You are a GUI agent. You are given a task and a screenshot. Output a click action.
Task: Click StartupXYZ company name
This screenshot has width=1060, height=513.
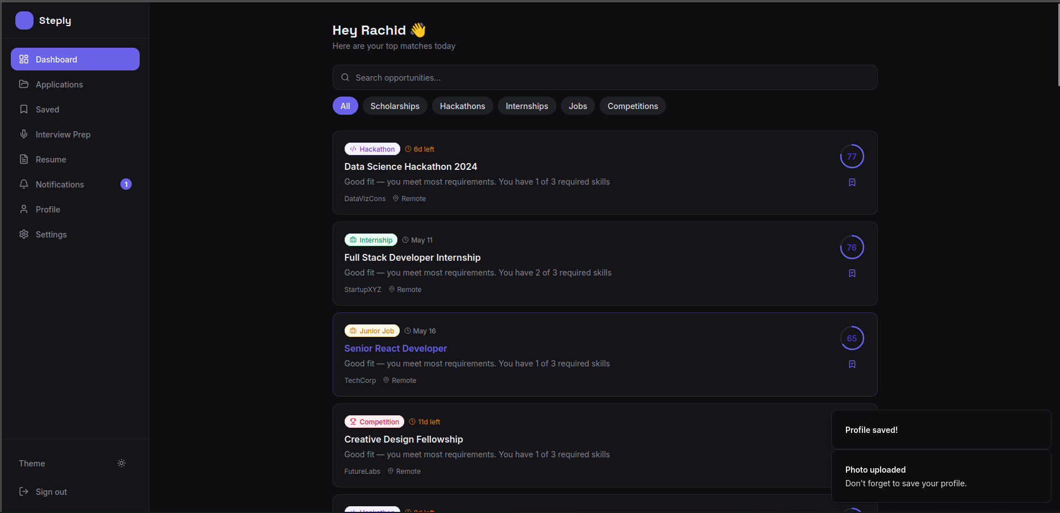(x=362, y=289)
